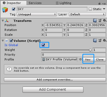Click the warning info bubble icon
Image resolution: width=107 pixels, height=97 pixels.
[9, 69]
